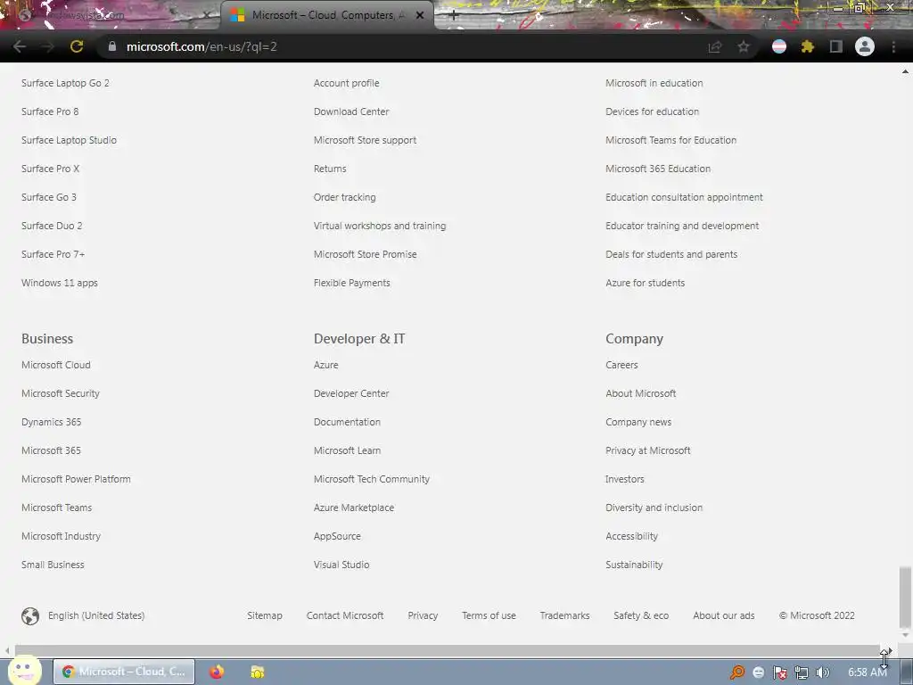913x685 pixels.
Task: Open Surface Pro 8 link
Action: pyautogui.click(x=50, y=111)
